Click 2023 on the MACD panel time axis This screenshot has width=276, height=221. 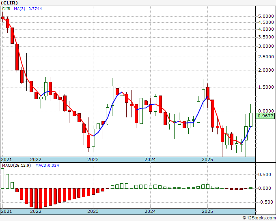(93, 211)
